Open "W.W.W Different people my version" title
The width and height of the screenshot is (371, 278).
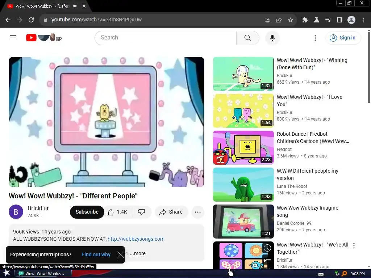pos(307,174)
